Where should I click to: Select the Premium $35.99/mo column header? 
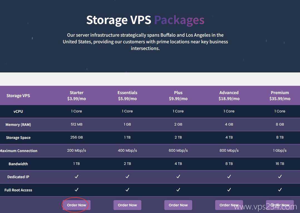pos(280,96)
